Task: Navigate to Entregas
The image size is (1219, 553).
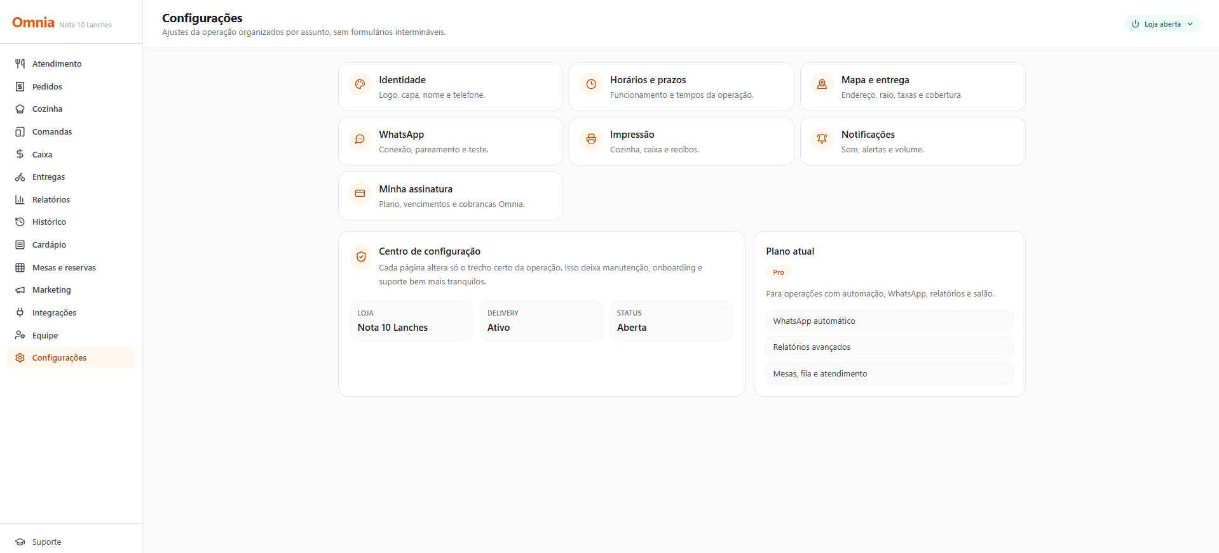Action: [71, 177]
